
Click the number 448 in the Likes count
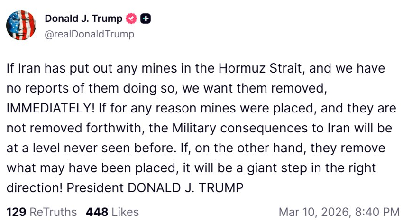coord(97,212)
